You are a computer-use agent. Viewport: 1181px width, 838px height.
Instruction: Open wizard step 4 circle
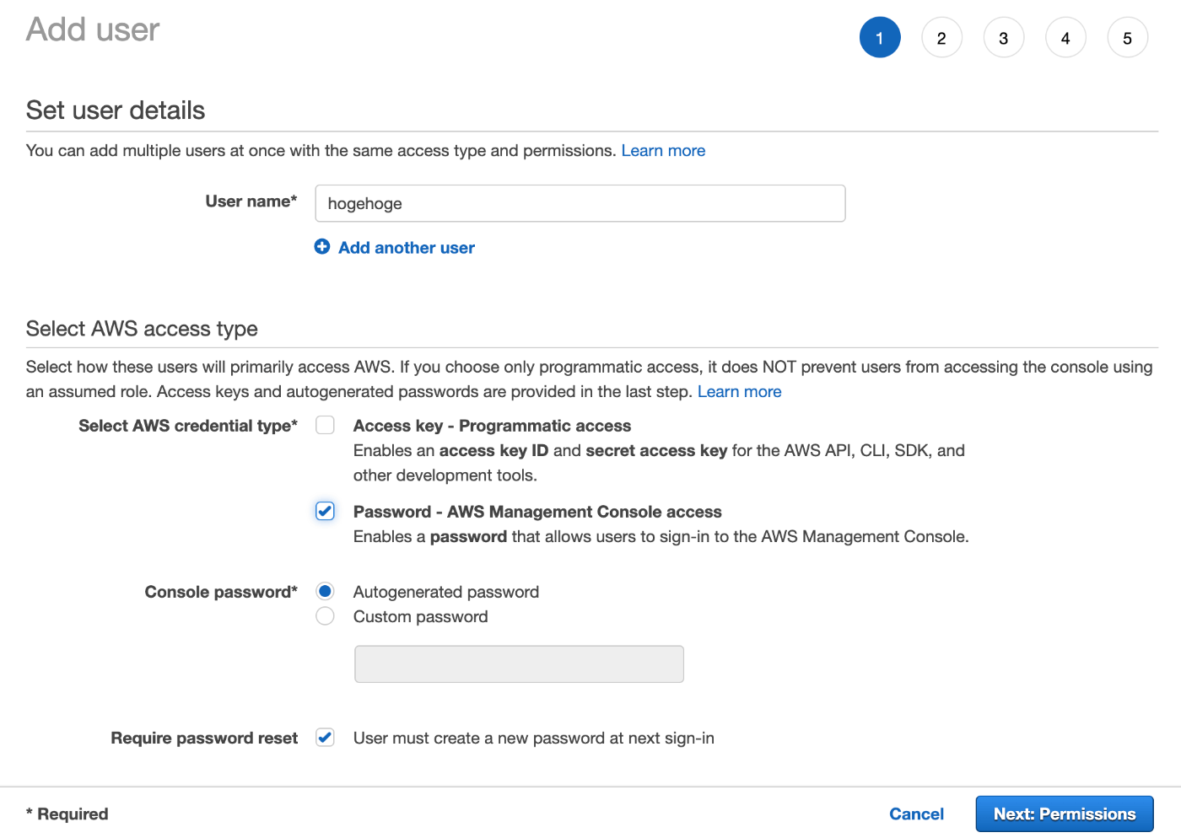[x=1065, y=38]
